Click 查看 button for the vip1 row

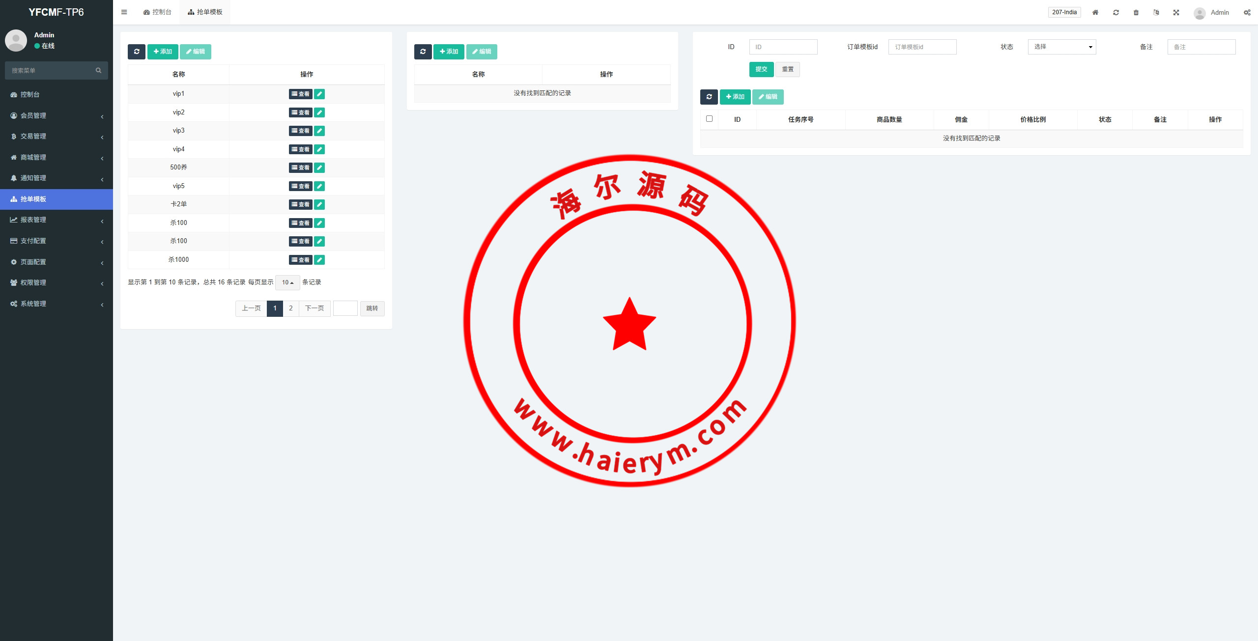[x=300, y=94]
